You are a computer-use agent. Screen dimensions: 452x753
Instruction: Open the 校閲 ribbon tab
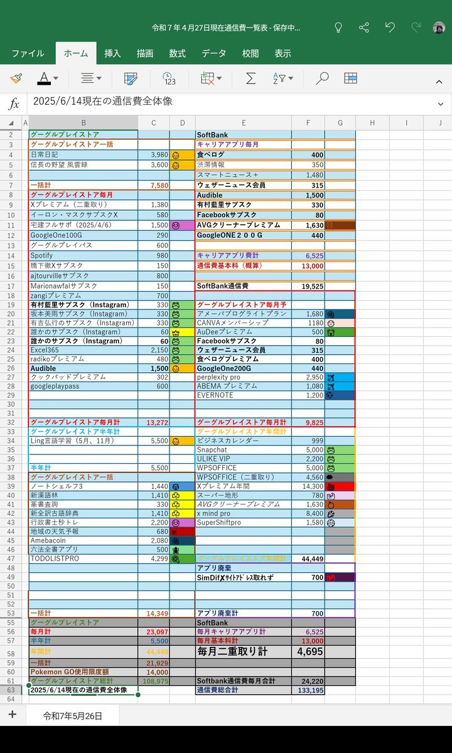250,53
